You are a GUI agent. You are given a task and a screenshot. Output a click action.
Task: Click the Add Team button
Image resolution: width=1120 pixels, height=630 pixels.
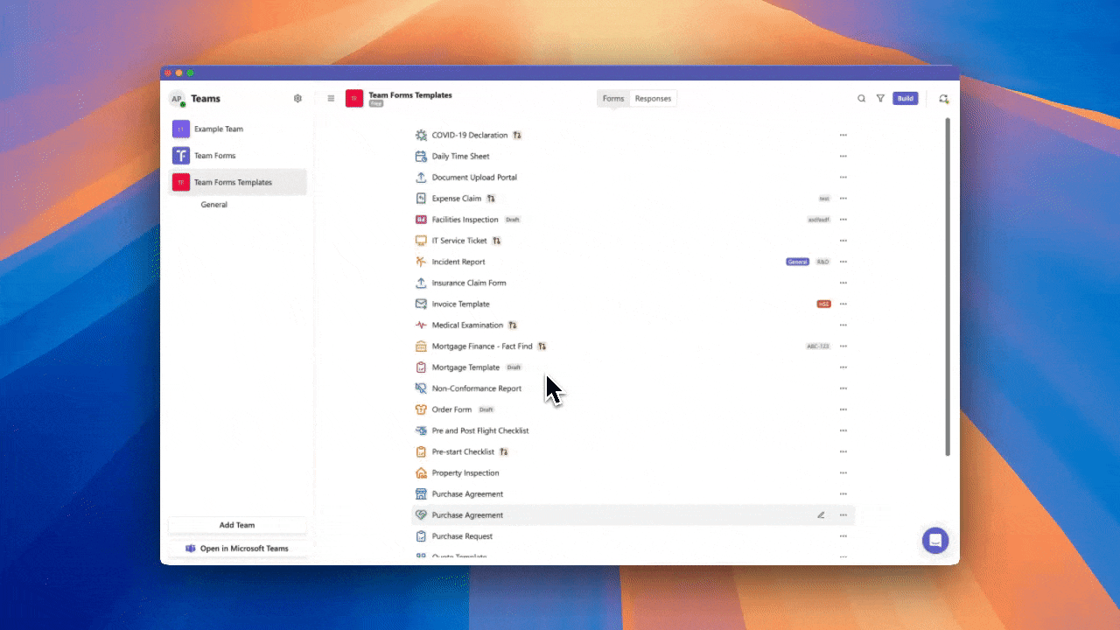[237, 525]
